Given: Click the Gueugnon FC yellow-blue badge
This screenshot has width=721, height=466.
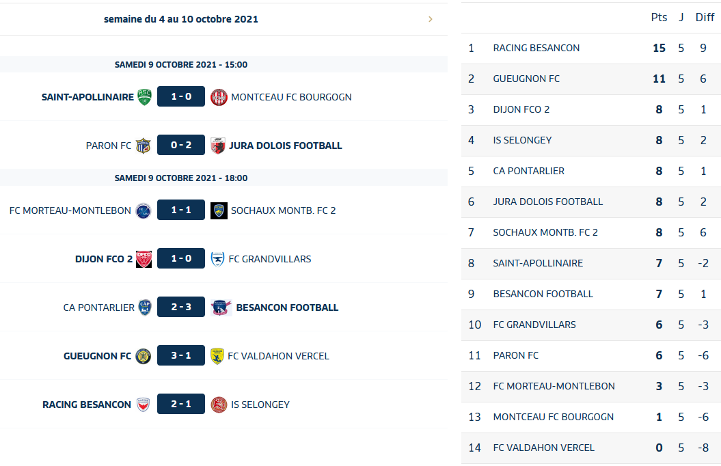Looking at the screenshot, I should (x=144, y=356).
